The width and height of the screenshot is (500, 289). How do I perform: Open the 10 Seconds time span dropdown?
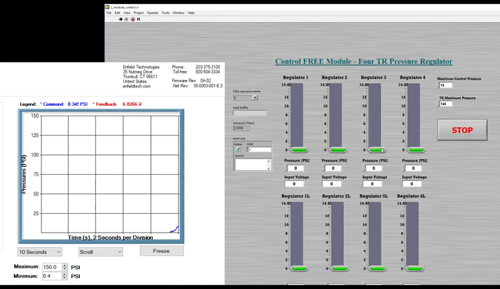coord(39,252)
